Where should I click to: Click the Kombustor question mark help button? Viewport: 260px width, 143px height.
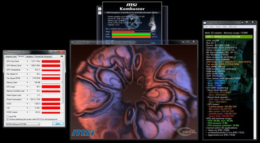[x=100, y=13]
